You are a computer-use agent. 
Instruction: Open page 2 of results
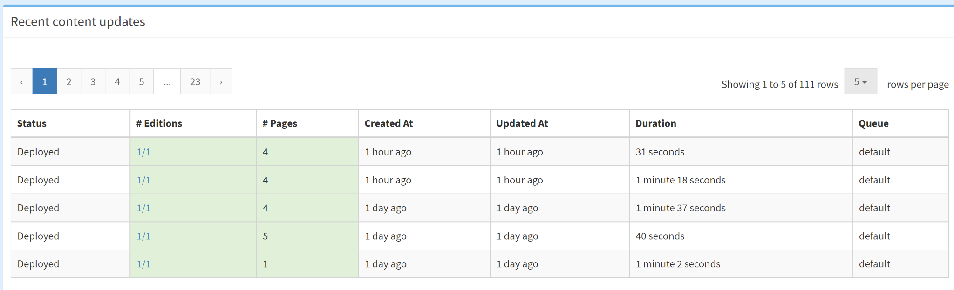click(x=69, y=81)
